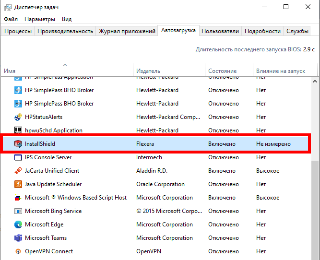Click the JaCarta Unified Client icon
The height and width of the screenshot is (260, 320).
18,171
